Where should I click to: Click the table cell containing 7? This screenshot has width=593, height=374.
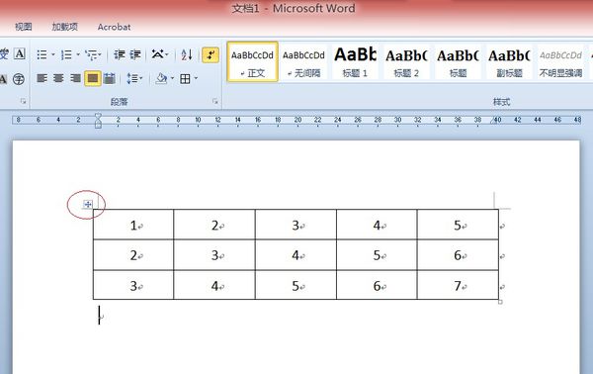pos(458,285)
